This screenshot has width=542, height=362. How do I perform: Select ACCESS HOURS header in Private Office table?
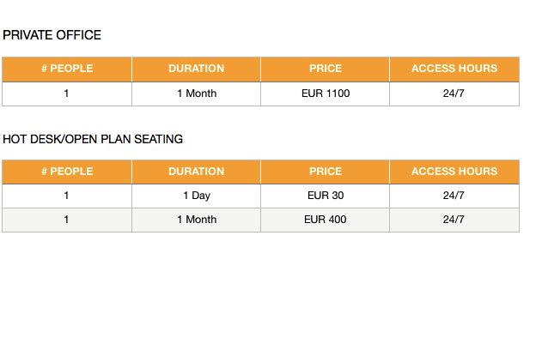454,69
